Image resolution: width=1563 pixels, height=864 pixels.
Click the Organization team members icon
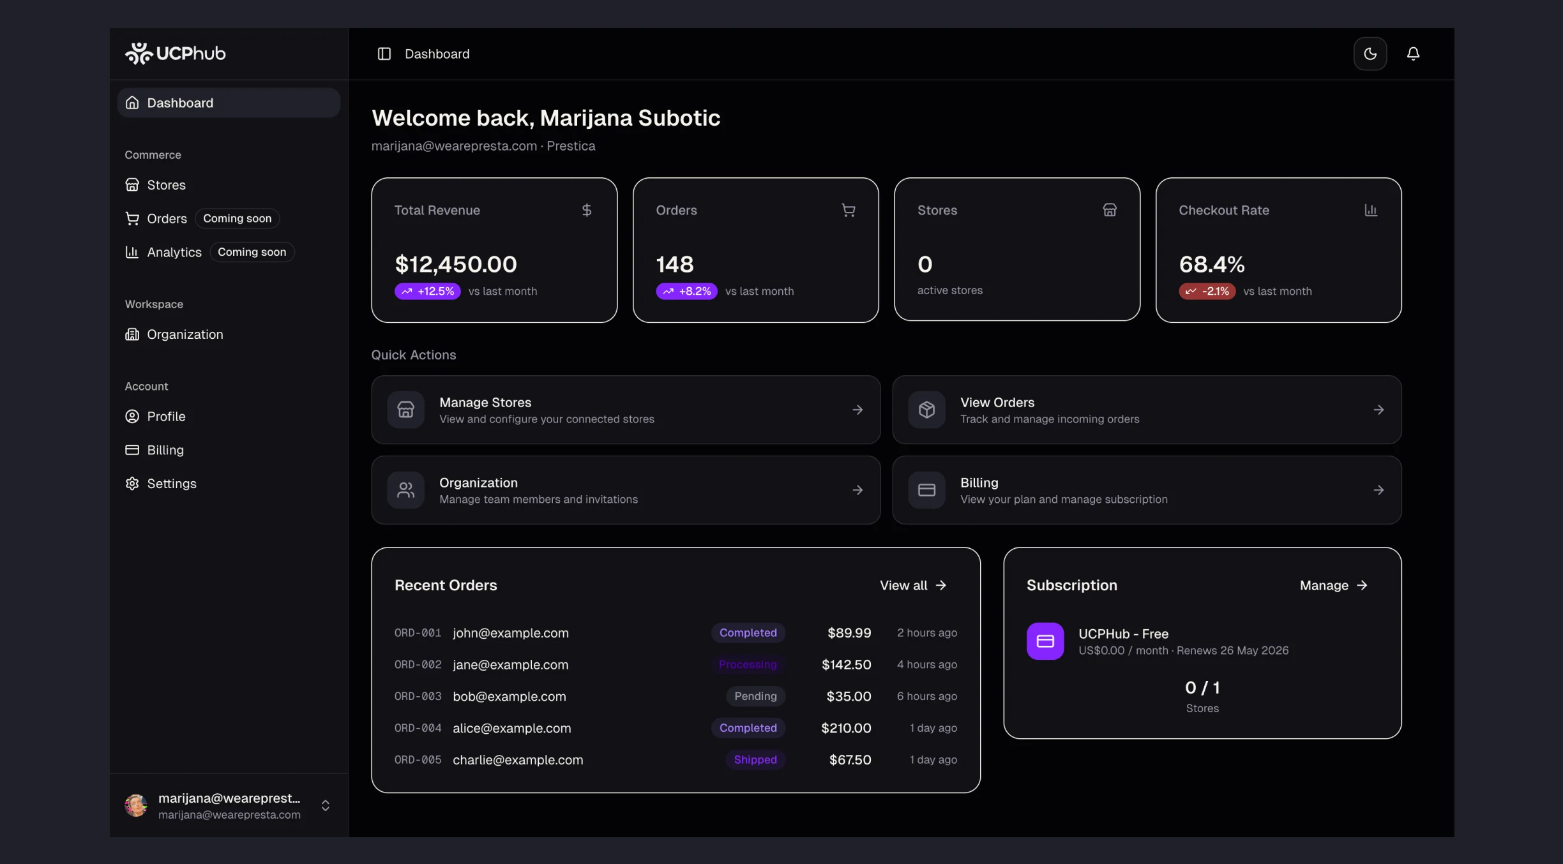pyautogui.click(x=406, y=490)
